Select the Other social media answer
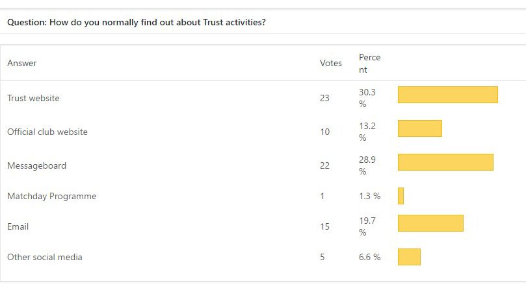Viewport: 526px width, 290px height. 45,257
